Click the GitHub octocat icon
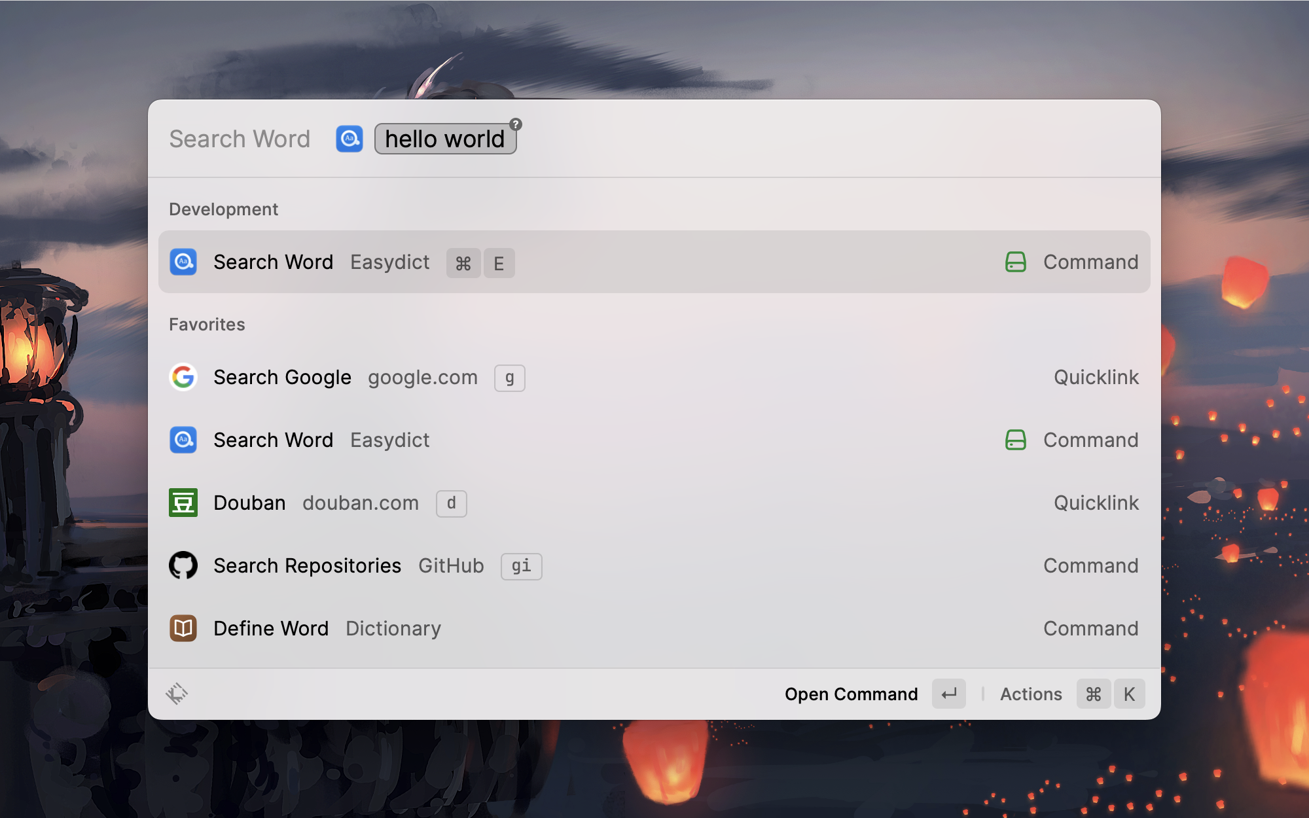Image resolution: width=1309 pixels, height=818 pixels. click(x=183, y=565)
